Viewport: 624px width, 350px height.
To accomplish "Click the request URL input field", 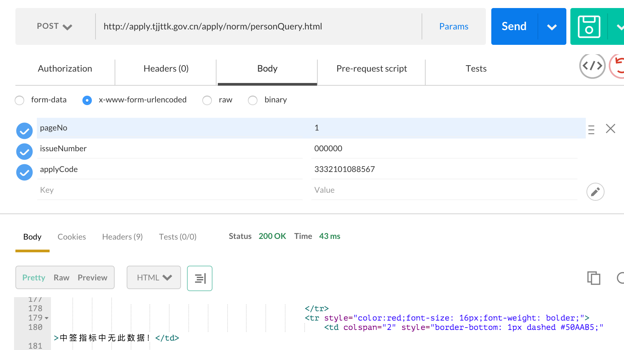I will pyautogui.click(x=258, y=26).
